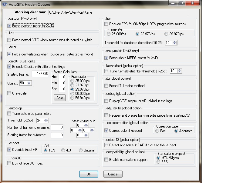
Task: Check Resizes and places burnt-in subs option
Action: tap(106, 115)
